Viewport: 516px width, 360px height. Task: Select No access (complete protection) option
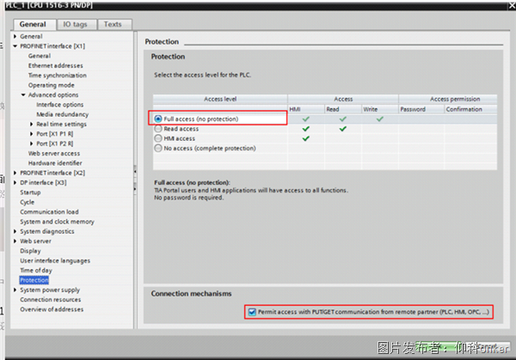(158, 148)
